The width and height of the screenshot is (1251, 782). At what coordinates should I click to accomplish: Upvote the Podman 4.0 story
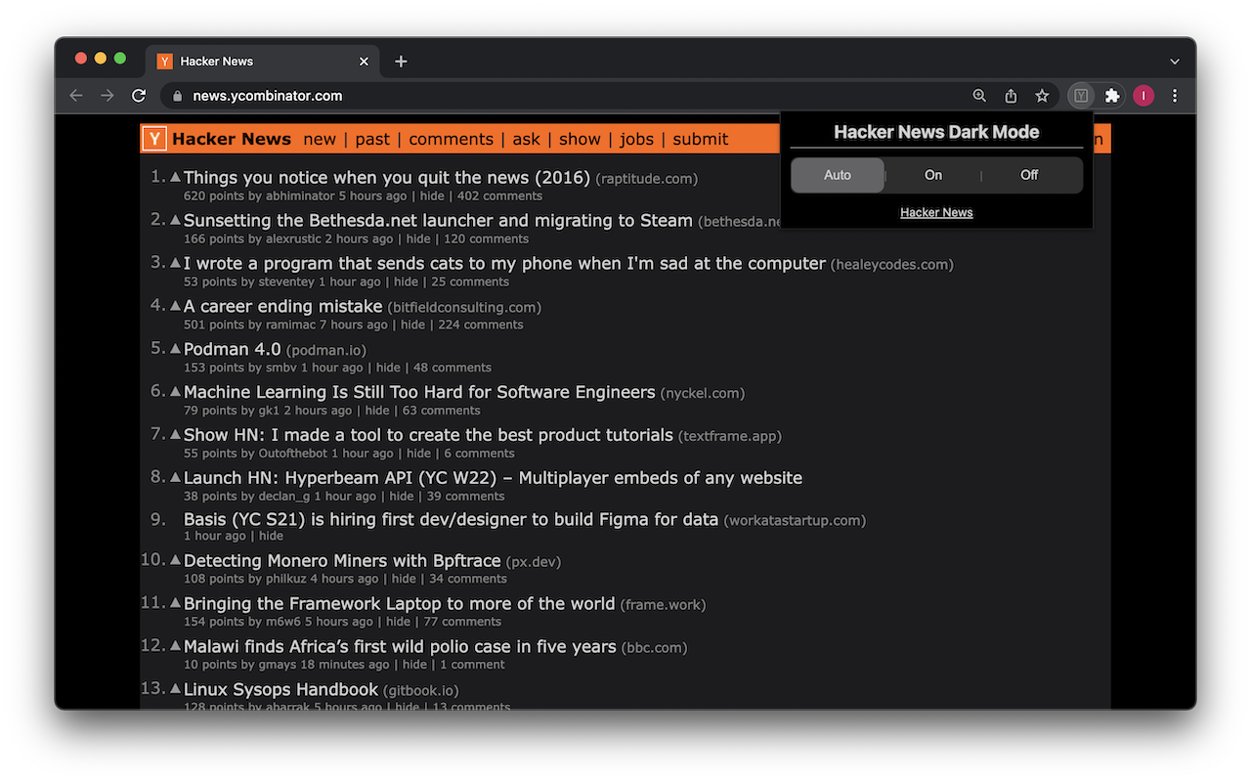(x=176, y=349)
